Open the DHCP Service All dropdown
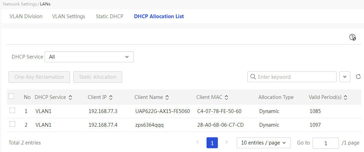This screenshot has width=364, height=152. tap(89, 57)
